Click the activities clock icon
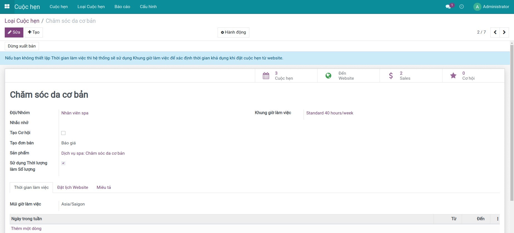This screenshot has height=233, width=514. coord(461,7)
